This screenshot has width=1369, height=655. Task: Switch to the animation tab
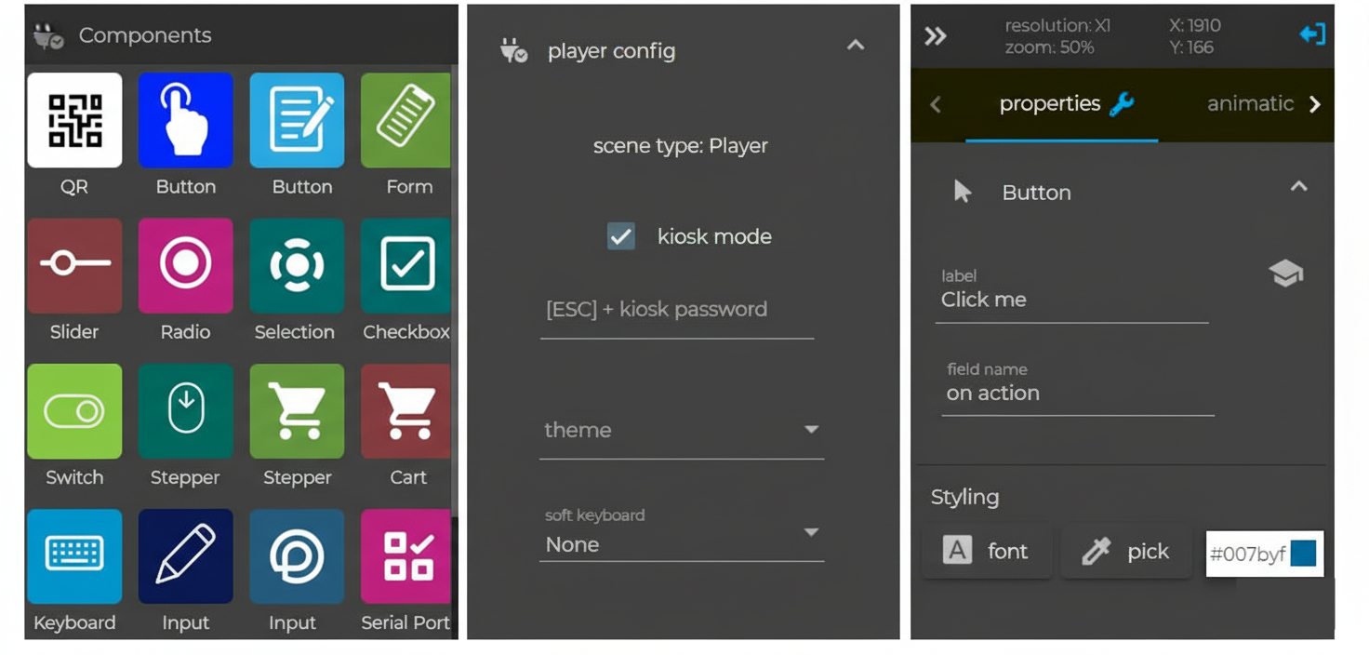(1250, 104)
